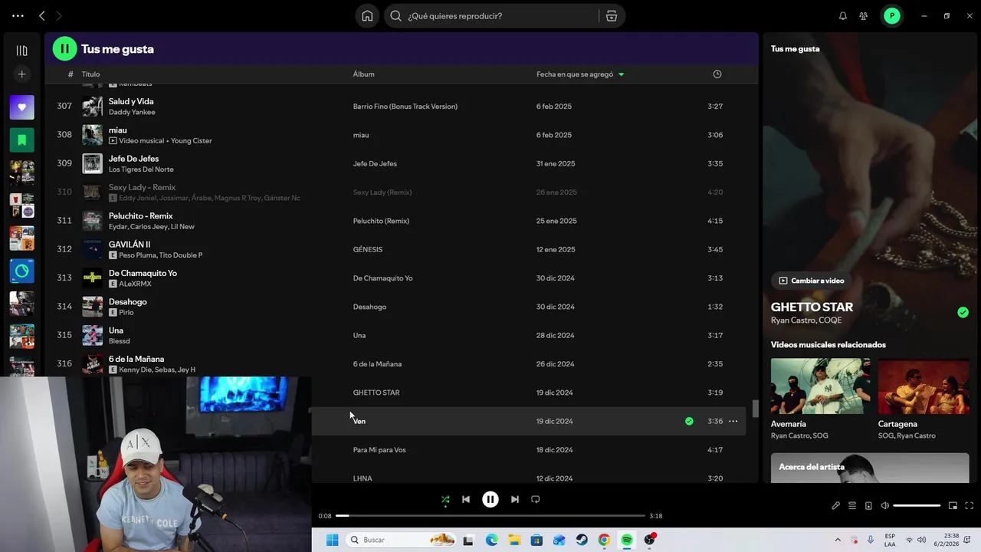981x552 pixels.
Task: Open the artist link Los Tigres Del Norte
Action: [141, 169]
